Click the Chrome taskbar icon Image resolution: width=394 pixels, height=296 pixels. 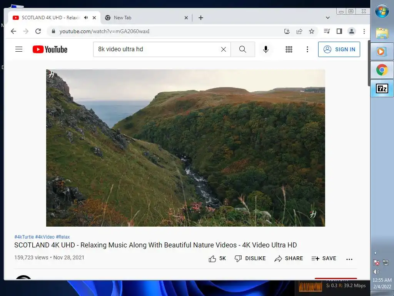pyautogui.click(x=382, y=70)
